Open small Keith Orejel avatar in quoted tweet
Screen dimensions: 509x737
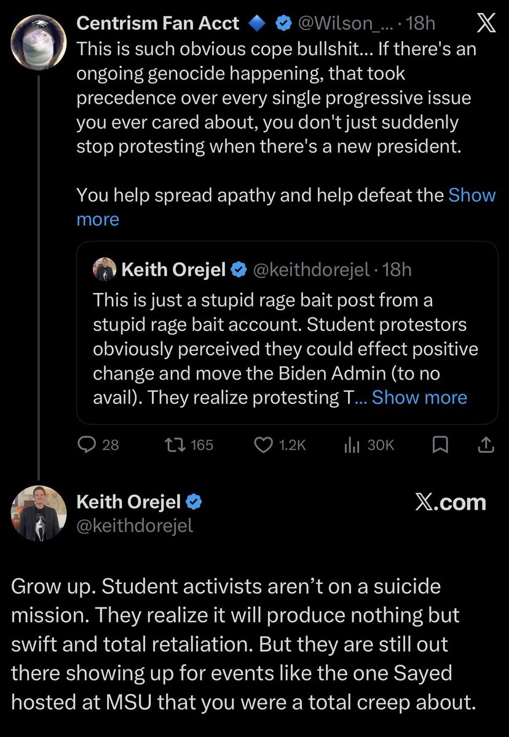pyautogui.click(x=105, y=269)
